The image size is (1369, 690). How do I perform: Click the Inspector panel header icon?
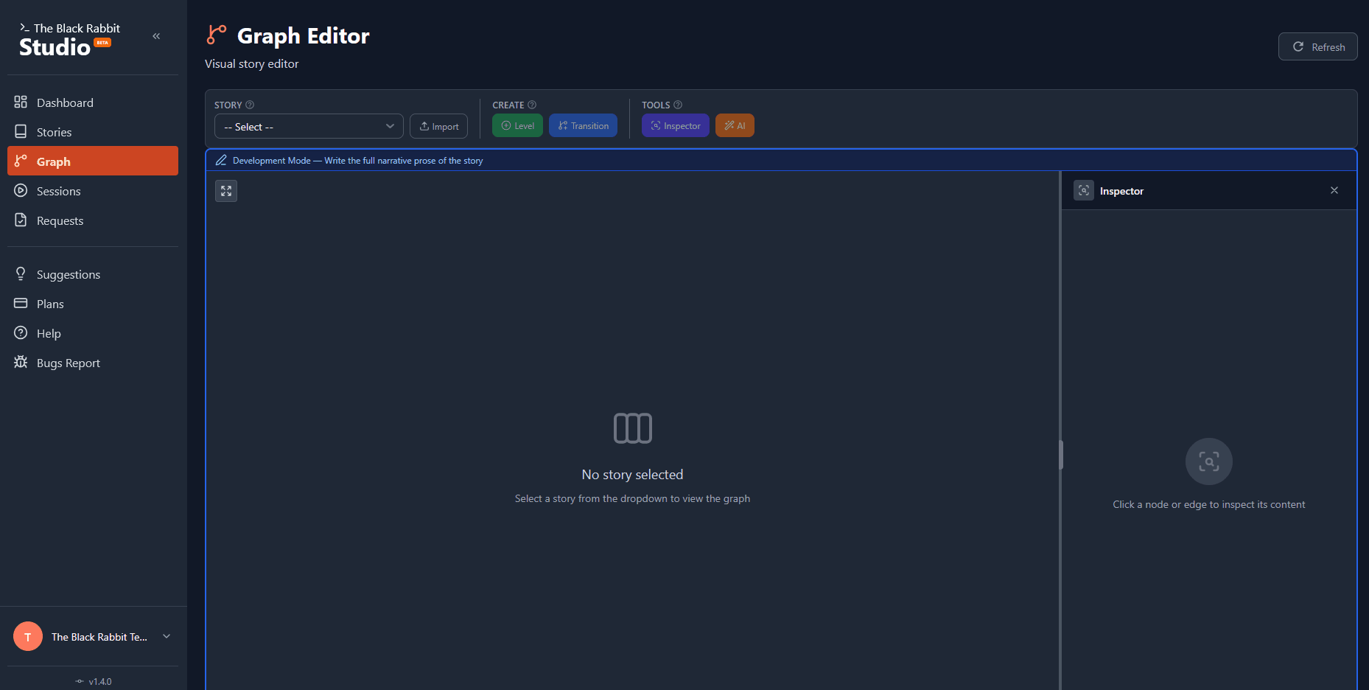(x=1084, y=190)
